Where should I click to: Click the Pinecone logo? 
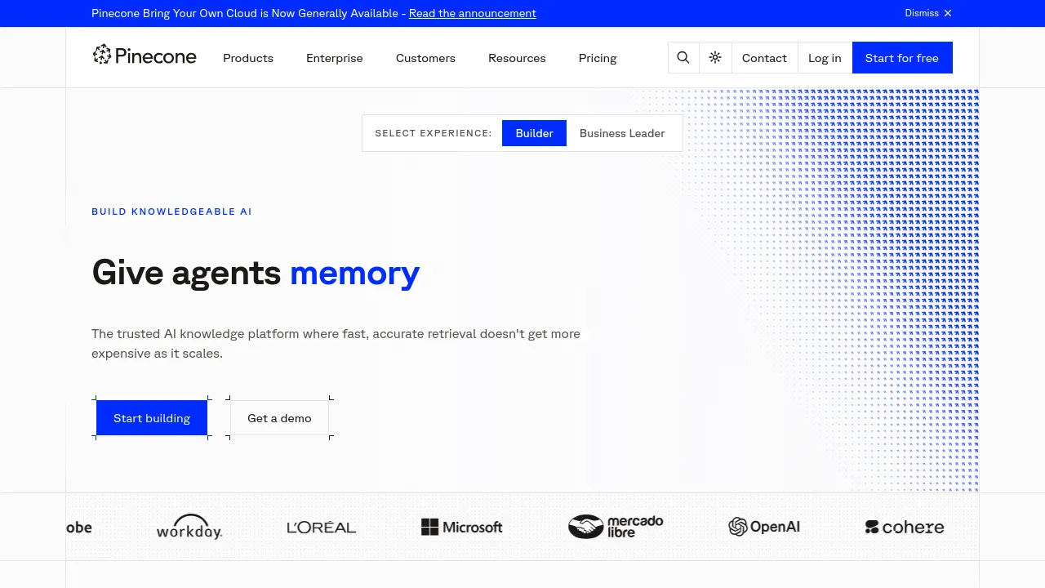[x=145, y=56]
